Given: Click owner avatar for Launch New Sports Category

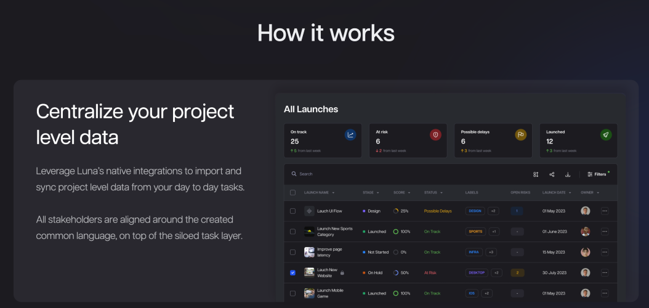Looking at the screenshot, I should click(x=585, y=232).
